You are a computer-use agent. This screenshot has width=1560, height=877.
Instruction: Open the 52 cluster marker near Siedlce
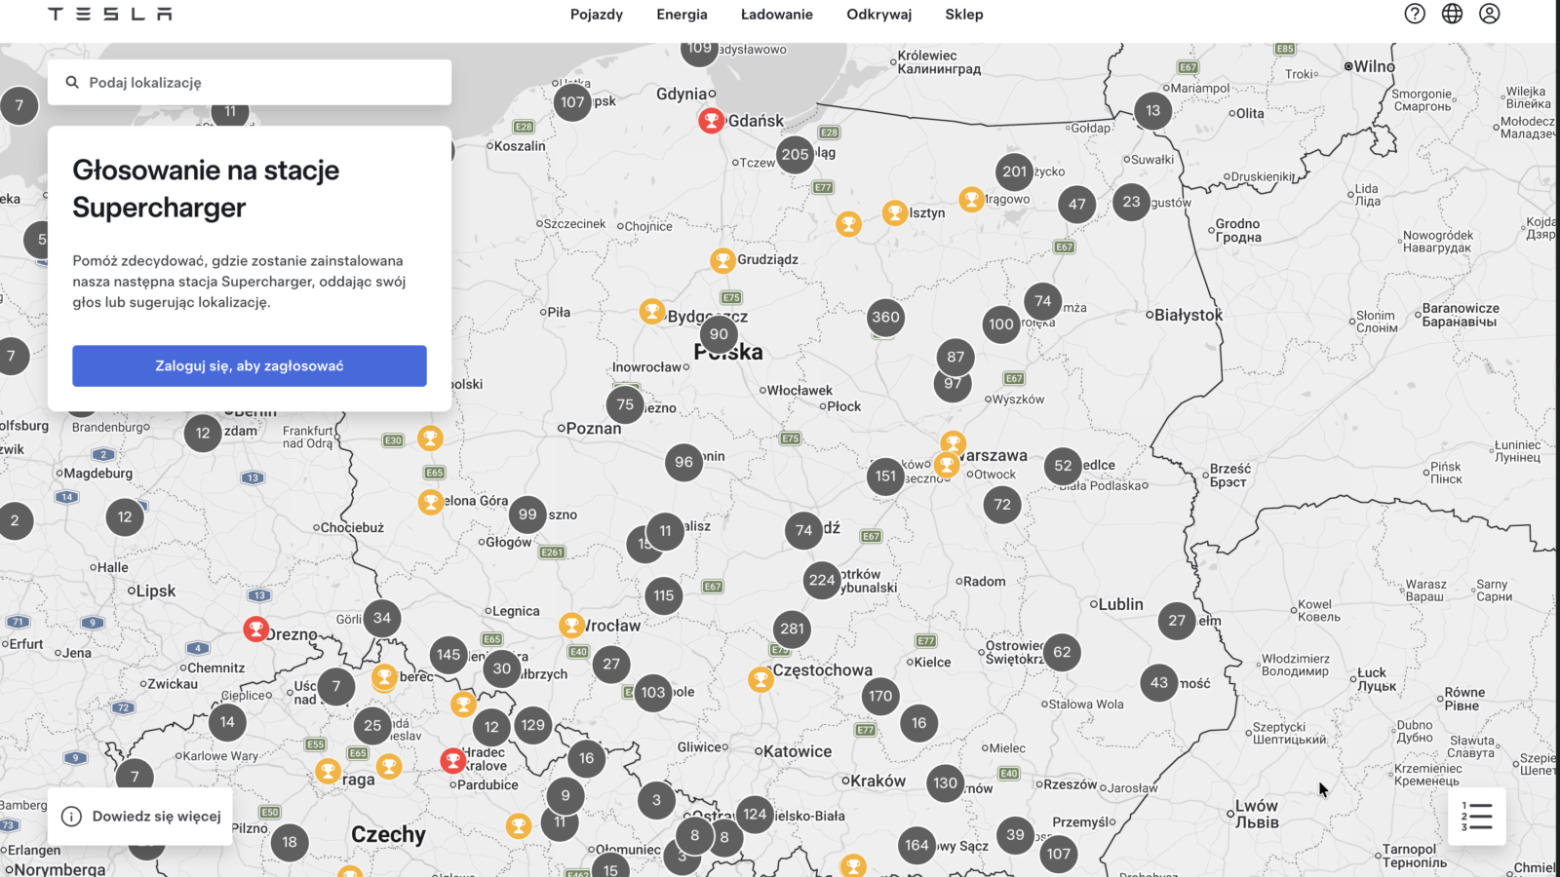click(1063, 467)
